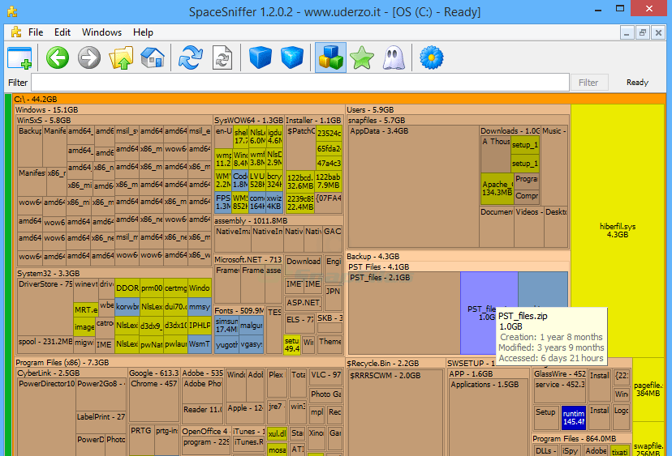
Task: Select the SysWOW64 - 1.3GB folder label
Action: [248, 121]
